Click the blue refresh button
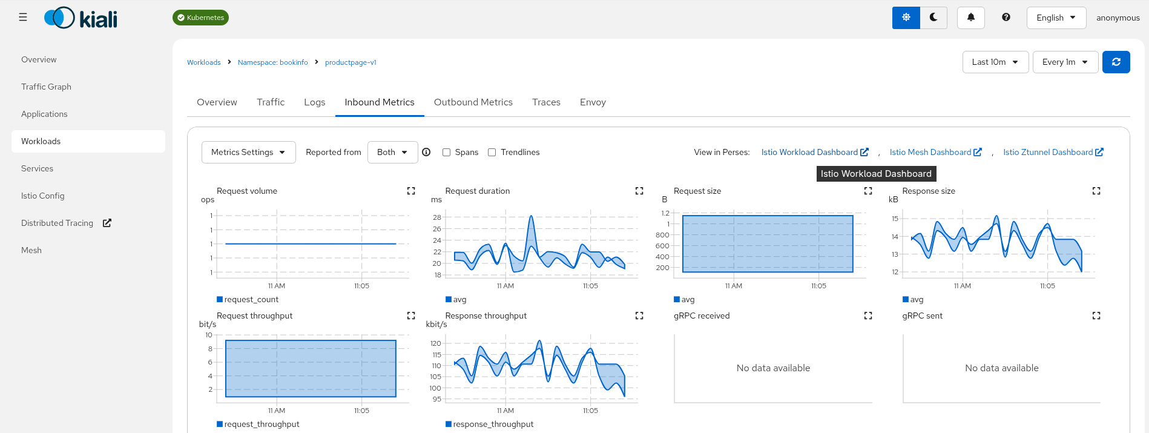This screenshot has height=433, width=1149. tap(1116, 62)
